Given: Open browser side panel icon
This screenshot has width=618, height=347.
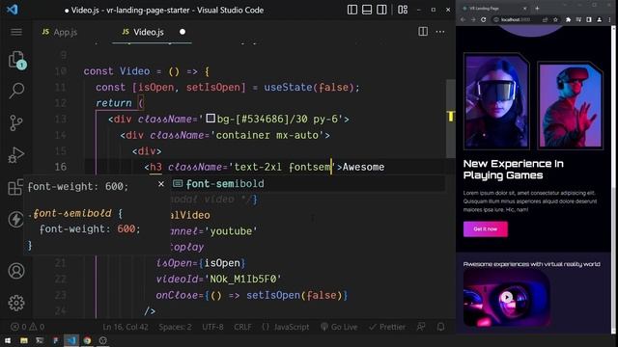Looking at the screenshot, I should click(x=589, y=19).
